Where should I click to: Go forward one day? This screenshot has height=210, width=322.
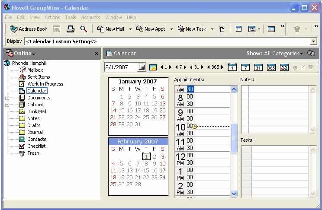pos(170,67)
